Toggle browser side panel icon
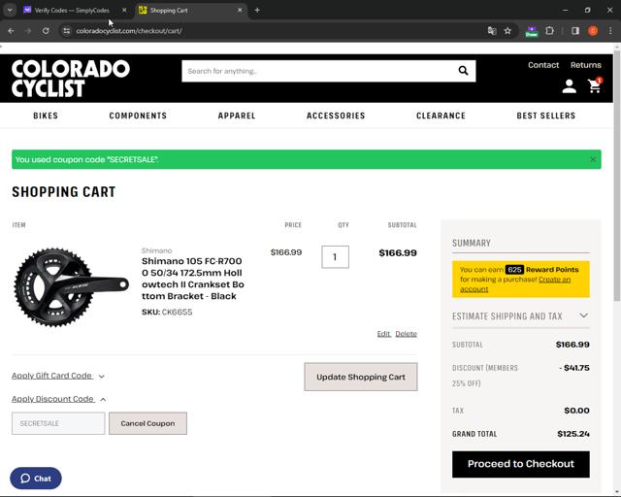This screenshot has height=497, width=621. click(x=575, y=31)
